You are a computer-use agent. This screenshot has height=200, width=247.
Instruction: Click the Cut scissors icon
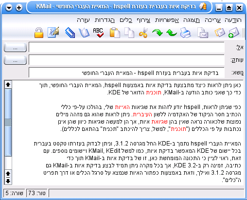tap(143, 33)
